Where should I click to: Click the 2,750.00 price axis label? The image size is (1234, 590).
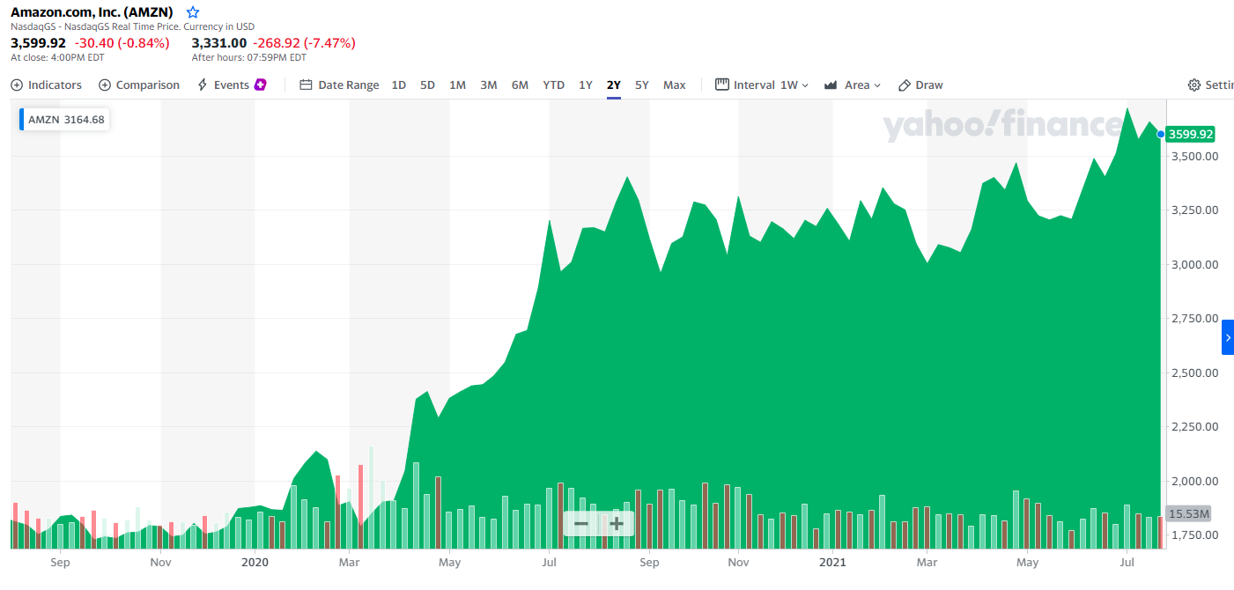pos(1193,318)
